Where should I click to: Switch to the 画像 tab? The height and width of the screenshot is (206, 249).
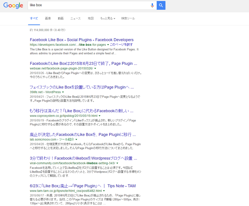(48, 18)
